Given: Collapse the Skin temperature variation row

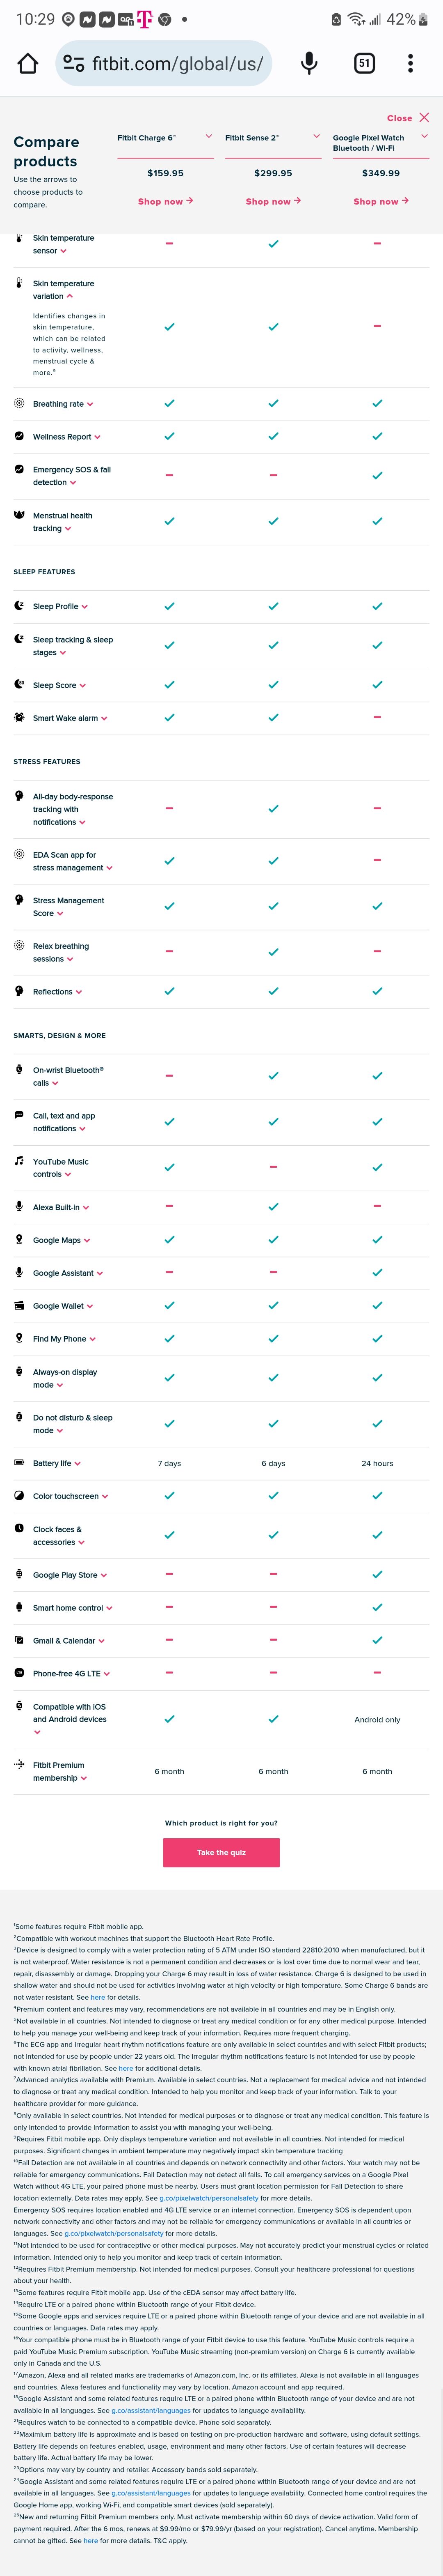Looking at the screenshot, I should point(70,296).
